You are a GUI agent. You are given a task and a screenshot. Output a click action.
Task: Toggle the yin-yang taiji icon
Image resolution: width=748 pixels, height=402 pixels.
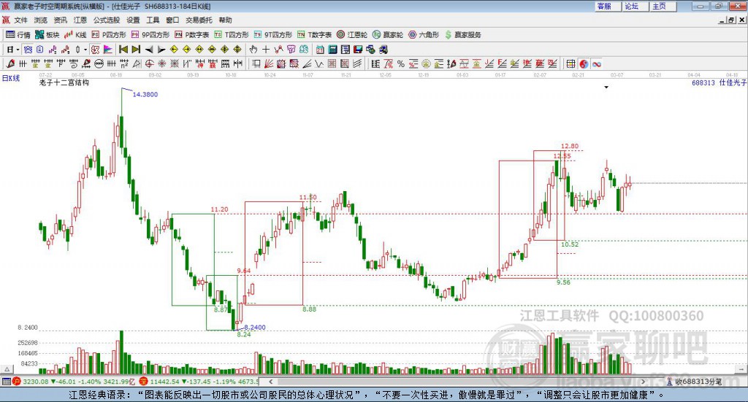584,63
